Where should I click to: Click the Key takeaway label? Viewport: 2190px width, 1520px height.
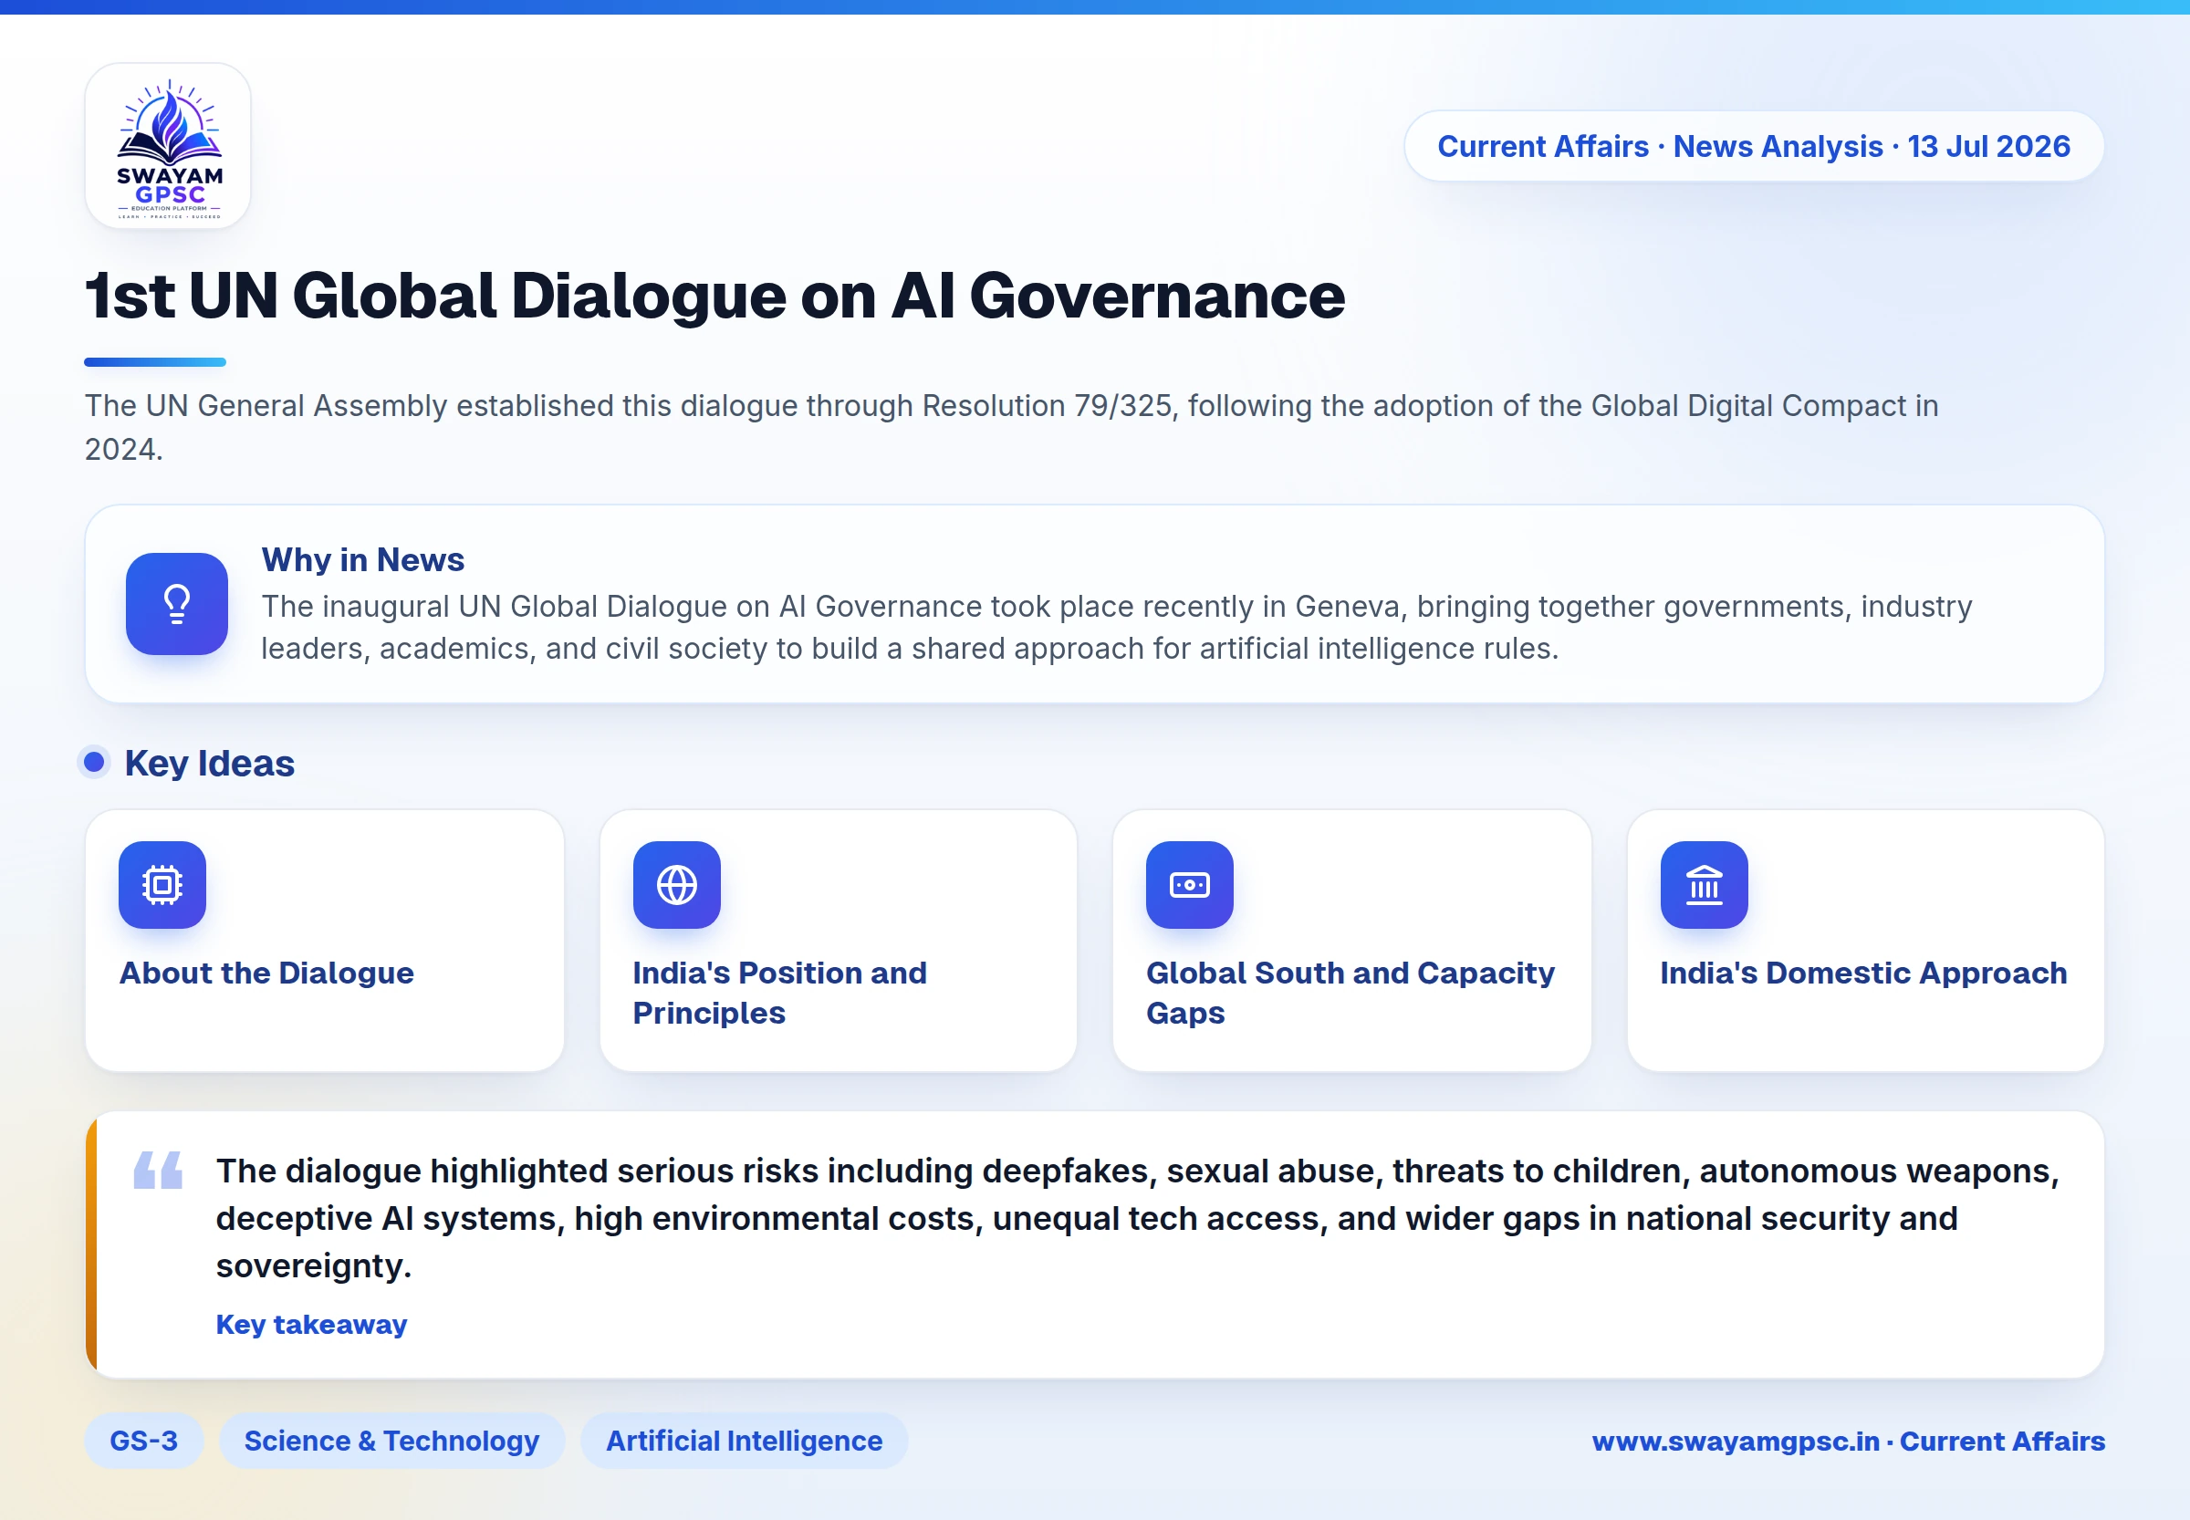311,1324
